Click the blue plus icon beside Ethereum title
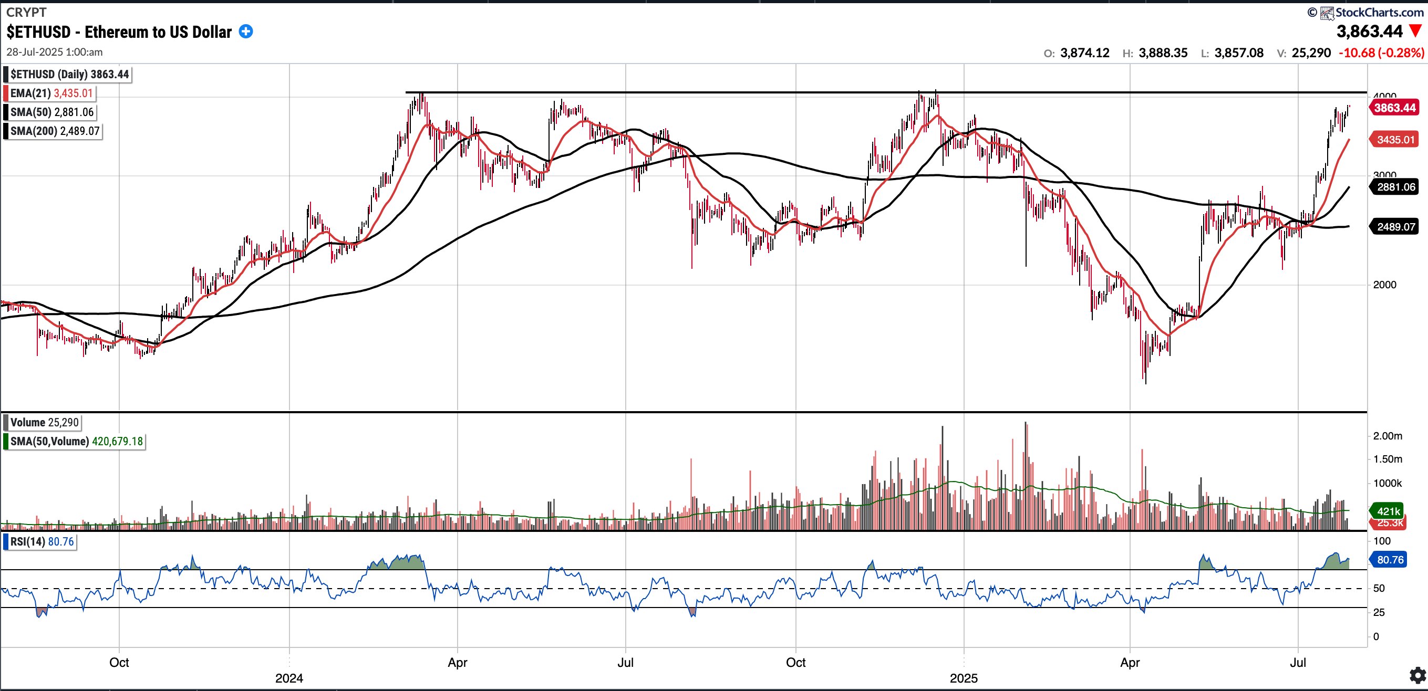 245,32
